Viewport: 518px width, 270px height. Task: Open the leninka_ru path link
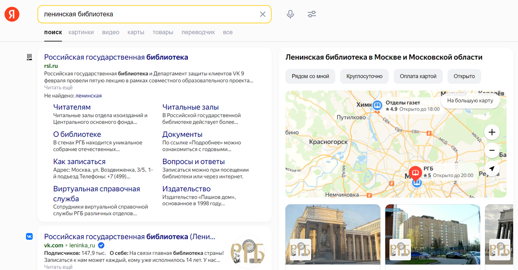pyautogui.click(x=82, y=245)
